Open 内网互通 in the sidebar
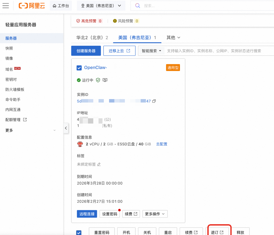 pos(13,110)
